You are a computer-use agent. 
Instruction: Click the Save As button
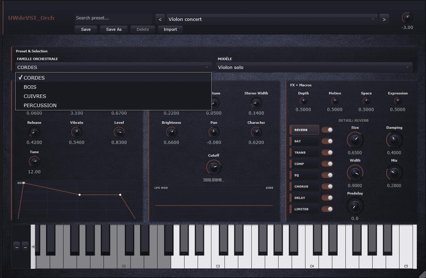pos(114,29)
